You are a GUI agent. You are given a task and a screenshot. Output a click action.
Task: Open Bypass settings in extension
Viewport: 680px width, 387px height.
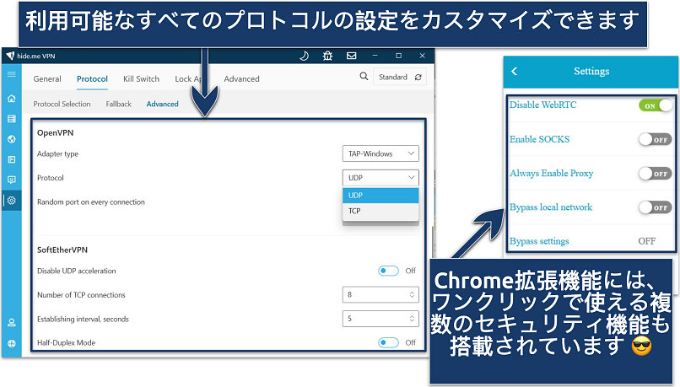pos(591,241)
